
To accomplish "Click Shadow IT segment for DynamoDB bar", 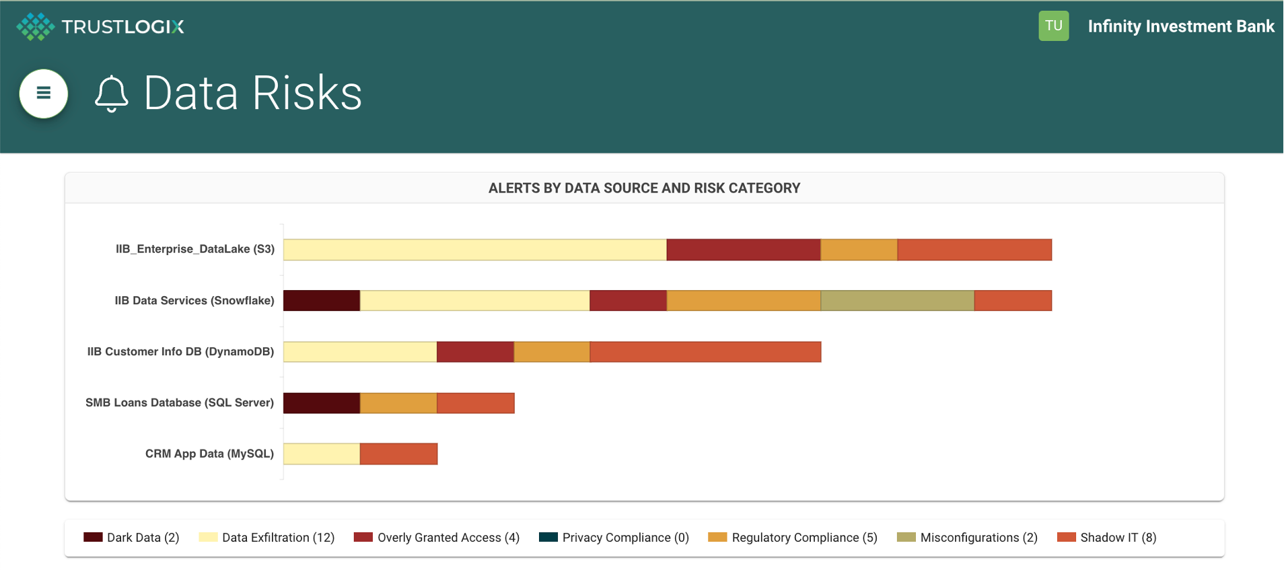I will [705, 352].
